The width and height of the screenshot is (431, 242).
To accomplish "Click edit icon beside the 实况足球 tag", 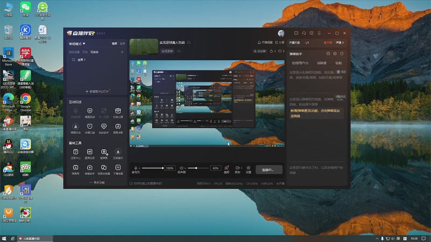I will (179, 51).
